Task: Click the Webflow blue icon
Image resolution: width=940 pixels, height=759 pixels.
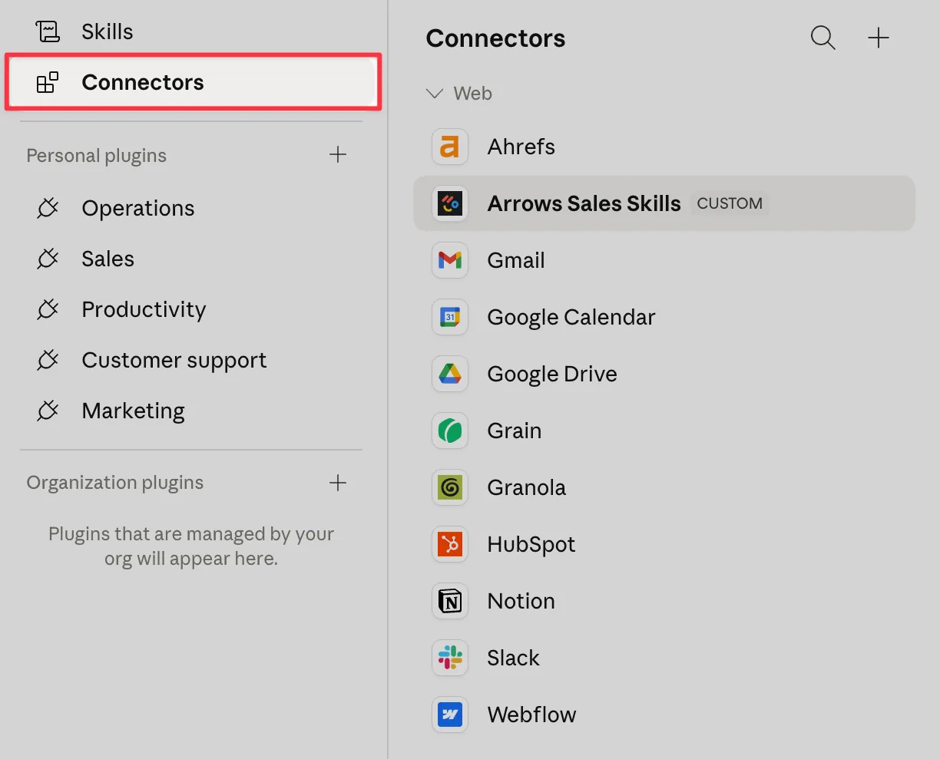Action: 450,714
